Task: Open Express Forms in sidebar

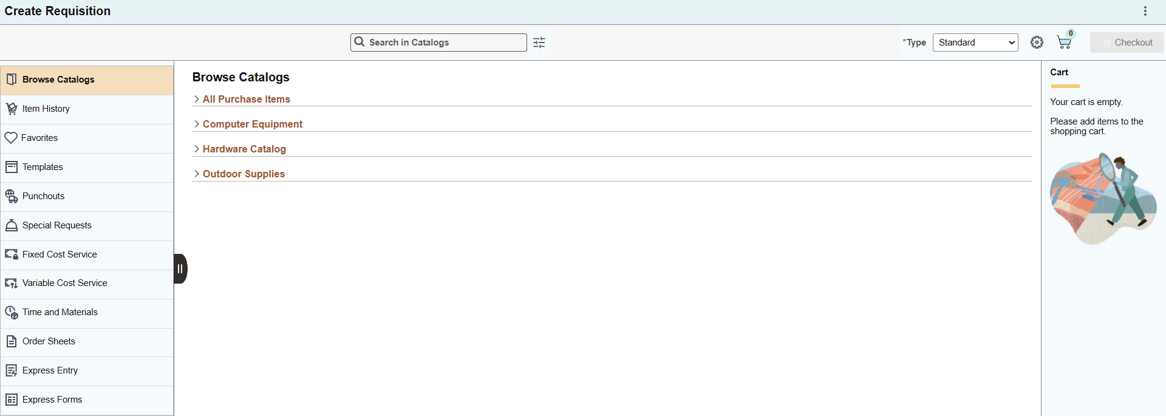Action: (87, 400)
